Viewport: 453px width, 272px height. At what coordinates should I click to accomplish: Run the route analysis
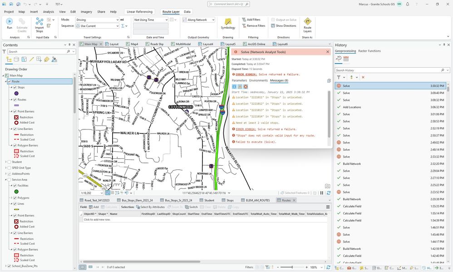(x=10, y=23)
